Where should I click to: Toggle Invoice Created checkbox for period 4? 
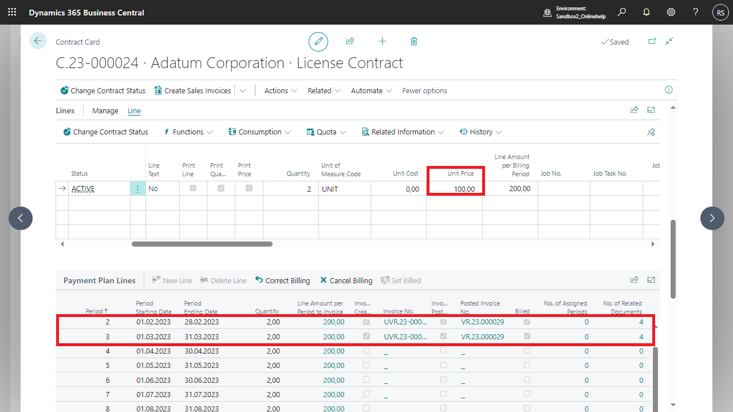pyautogui.click(x=366, y=350)
